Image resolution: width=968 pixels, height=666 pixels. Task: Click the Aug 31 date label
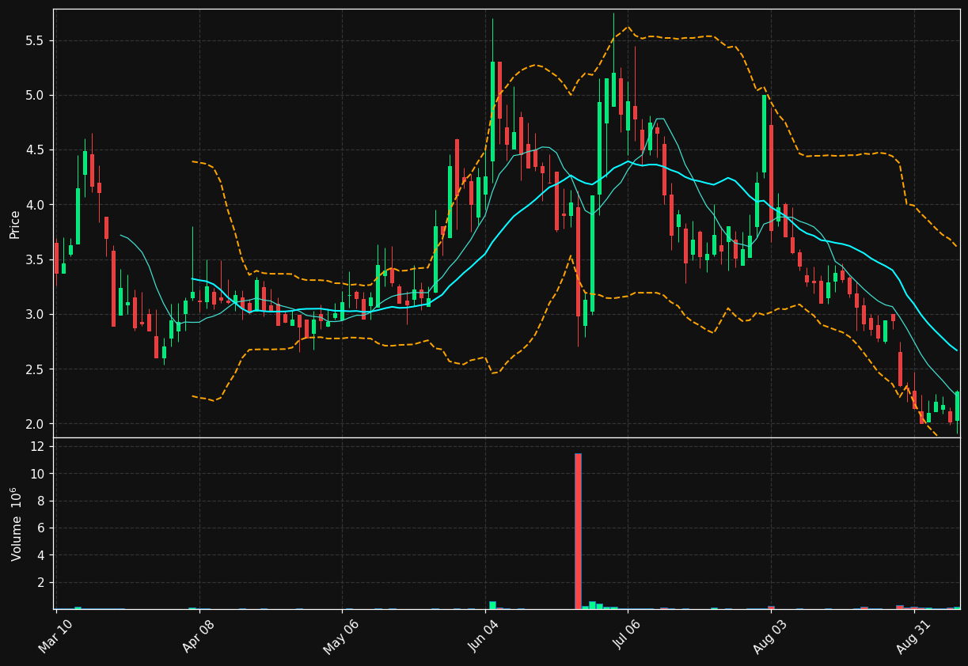click(x=914, y=635)
